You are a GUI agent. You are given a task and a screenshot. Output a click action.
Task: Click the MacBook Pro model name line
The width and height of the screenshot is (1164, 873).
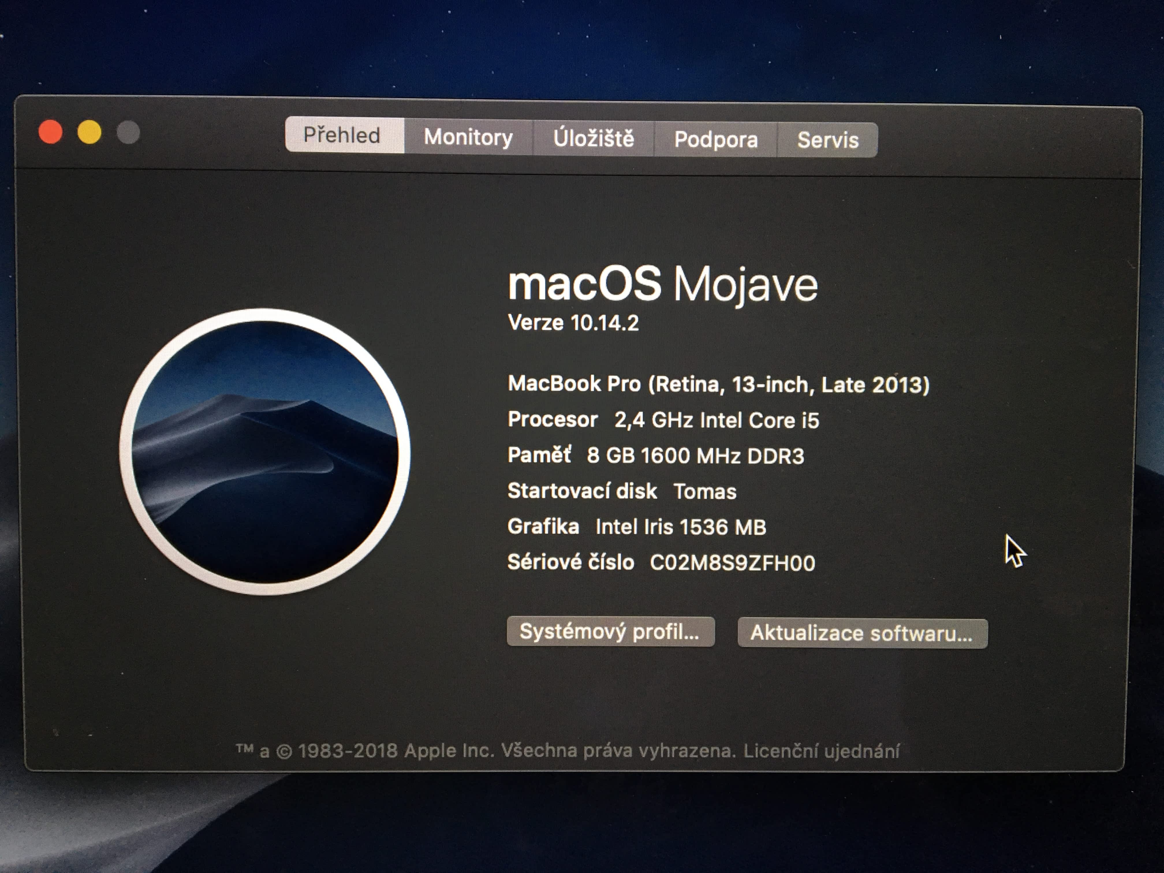click(x=718, y=384)
